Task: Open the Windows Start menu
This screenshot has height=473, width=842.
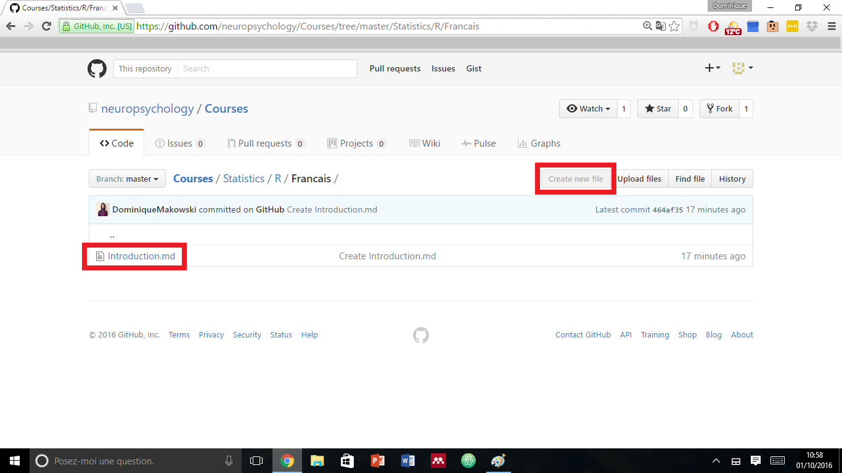Action: coord(15,461)
